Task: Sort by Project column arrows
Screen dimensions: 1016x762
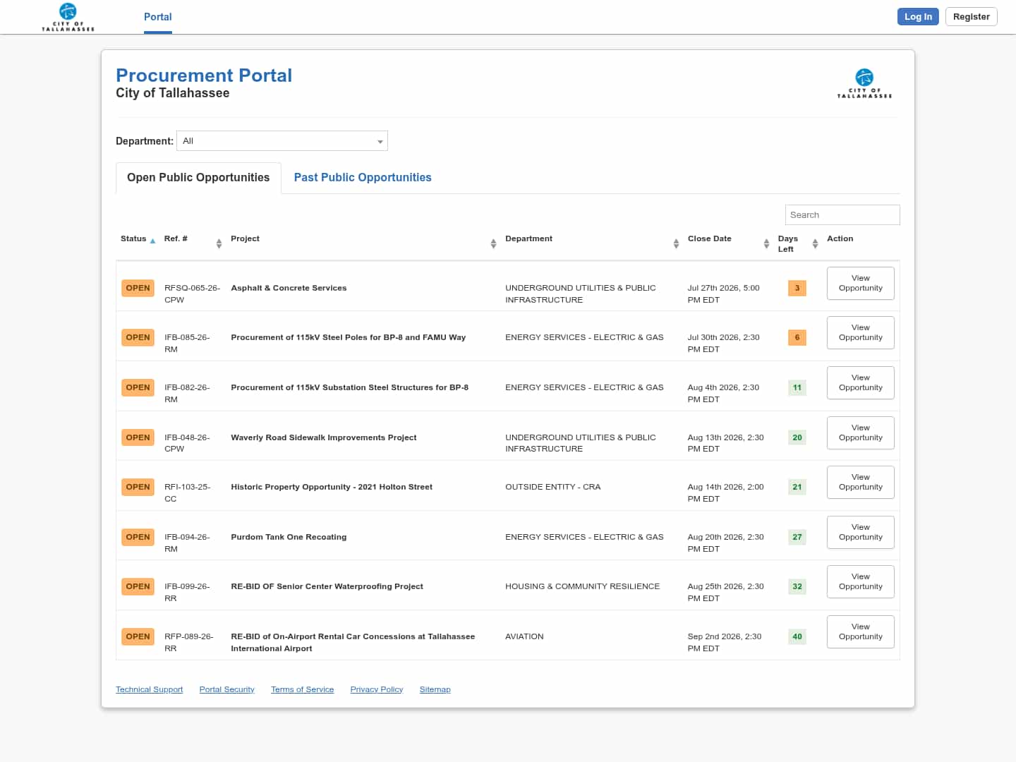Action: [x=493, y=243]
